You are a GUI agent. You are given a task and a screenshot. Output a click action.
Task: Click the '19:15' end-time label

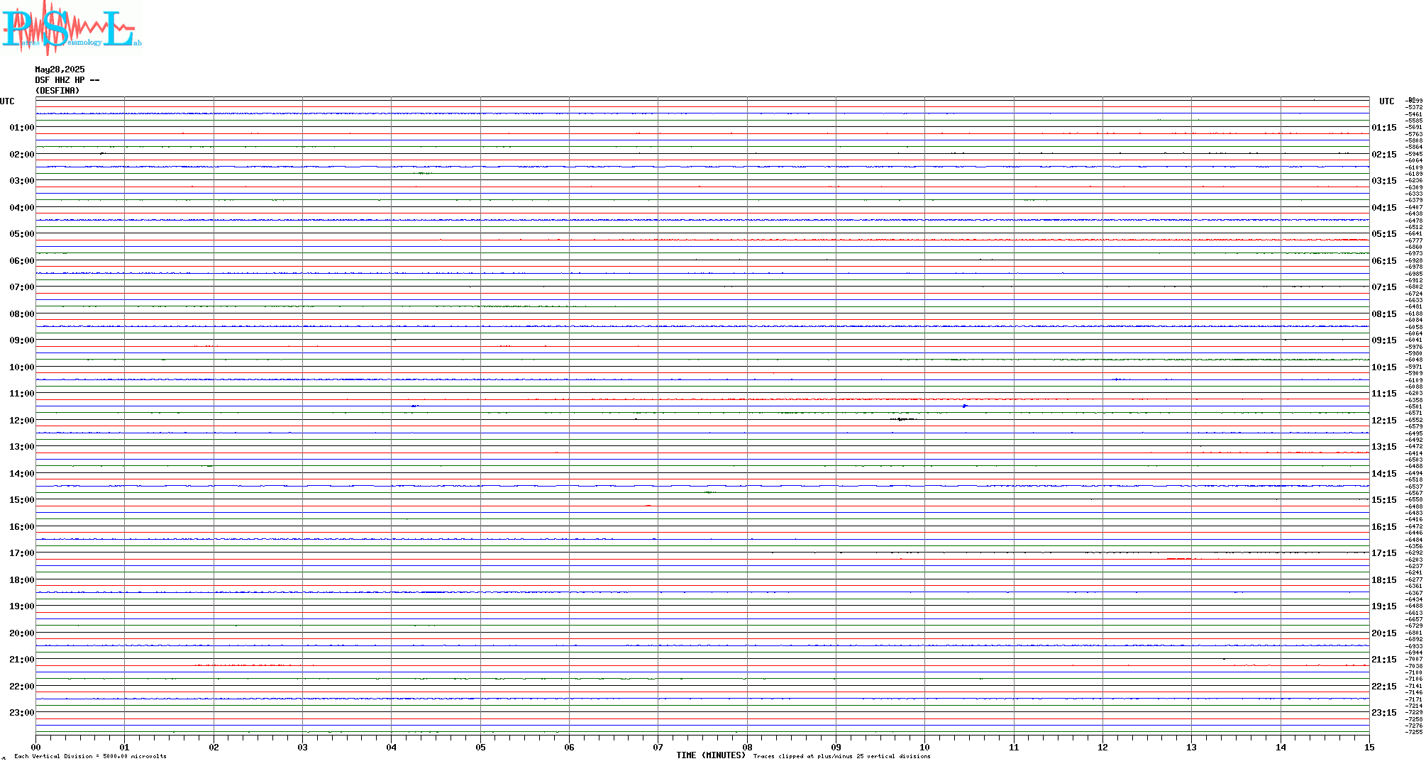(1384, 606)
